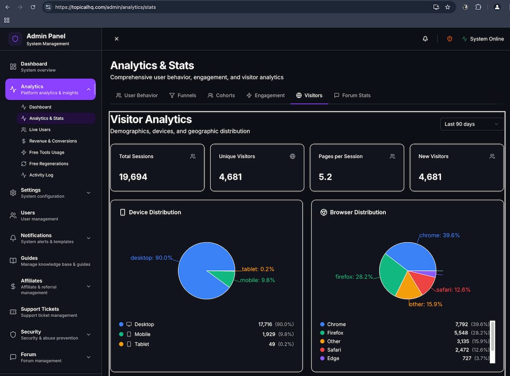Click the "17,716" Desktop count

265,324
